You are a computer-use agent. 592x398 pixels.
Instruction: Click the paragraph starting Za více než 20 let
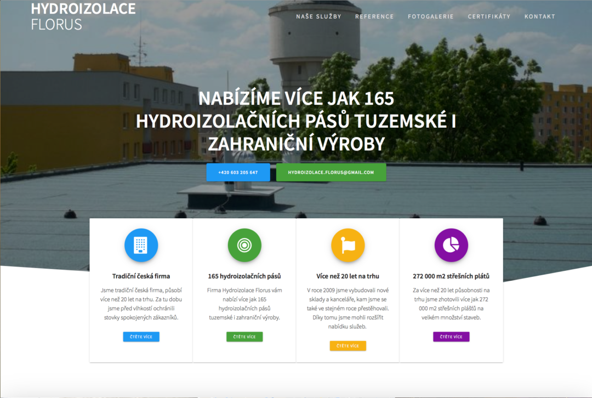click(x=451, y=304)
